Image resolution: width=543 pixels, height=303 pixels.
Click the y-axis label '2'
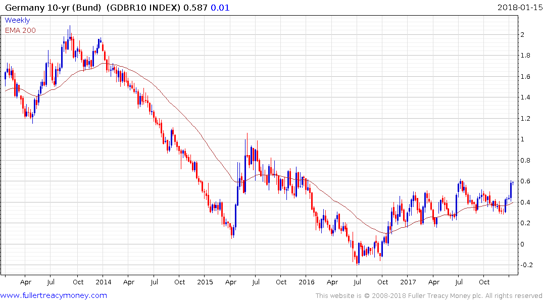tap(522, 35)
